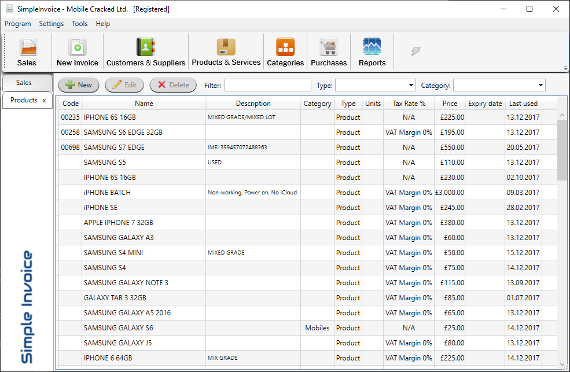Click the scrollbar up arrow
570x372 pixels.
point(562,115)
